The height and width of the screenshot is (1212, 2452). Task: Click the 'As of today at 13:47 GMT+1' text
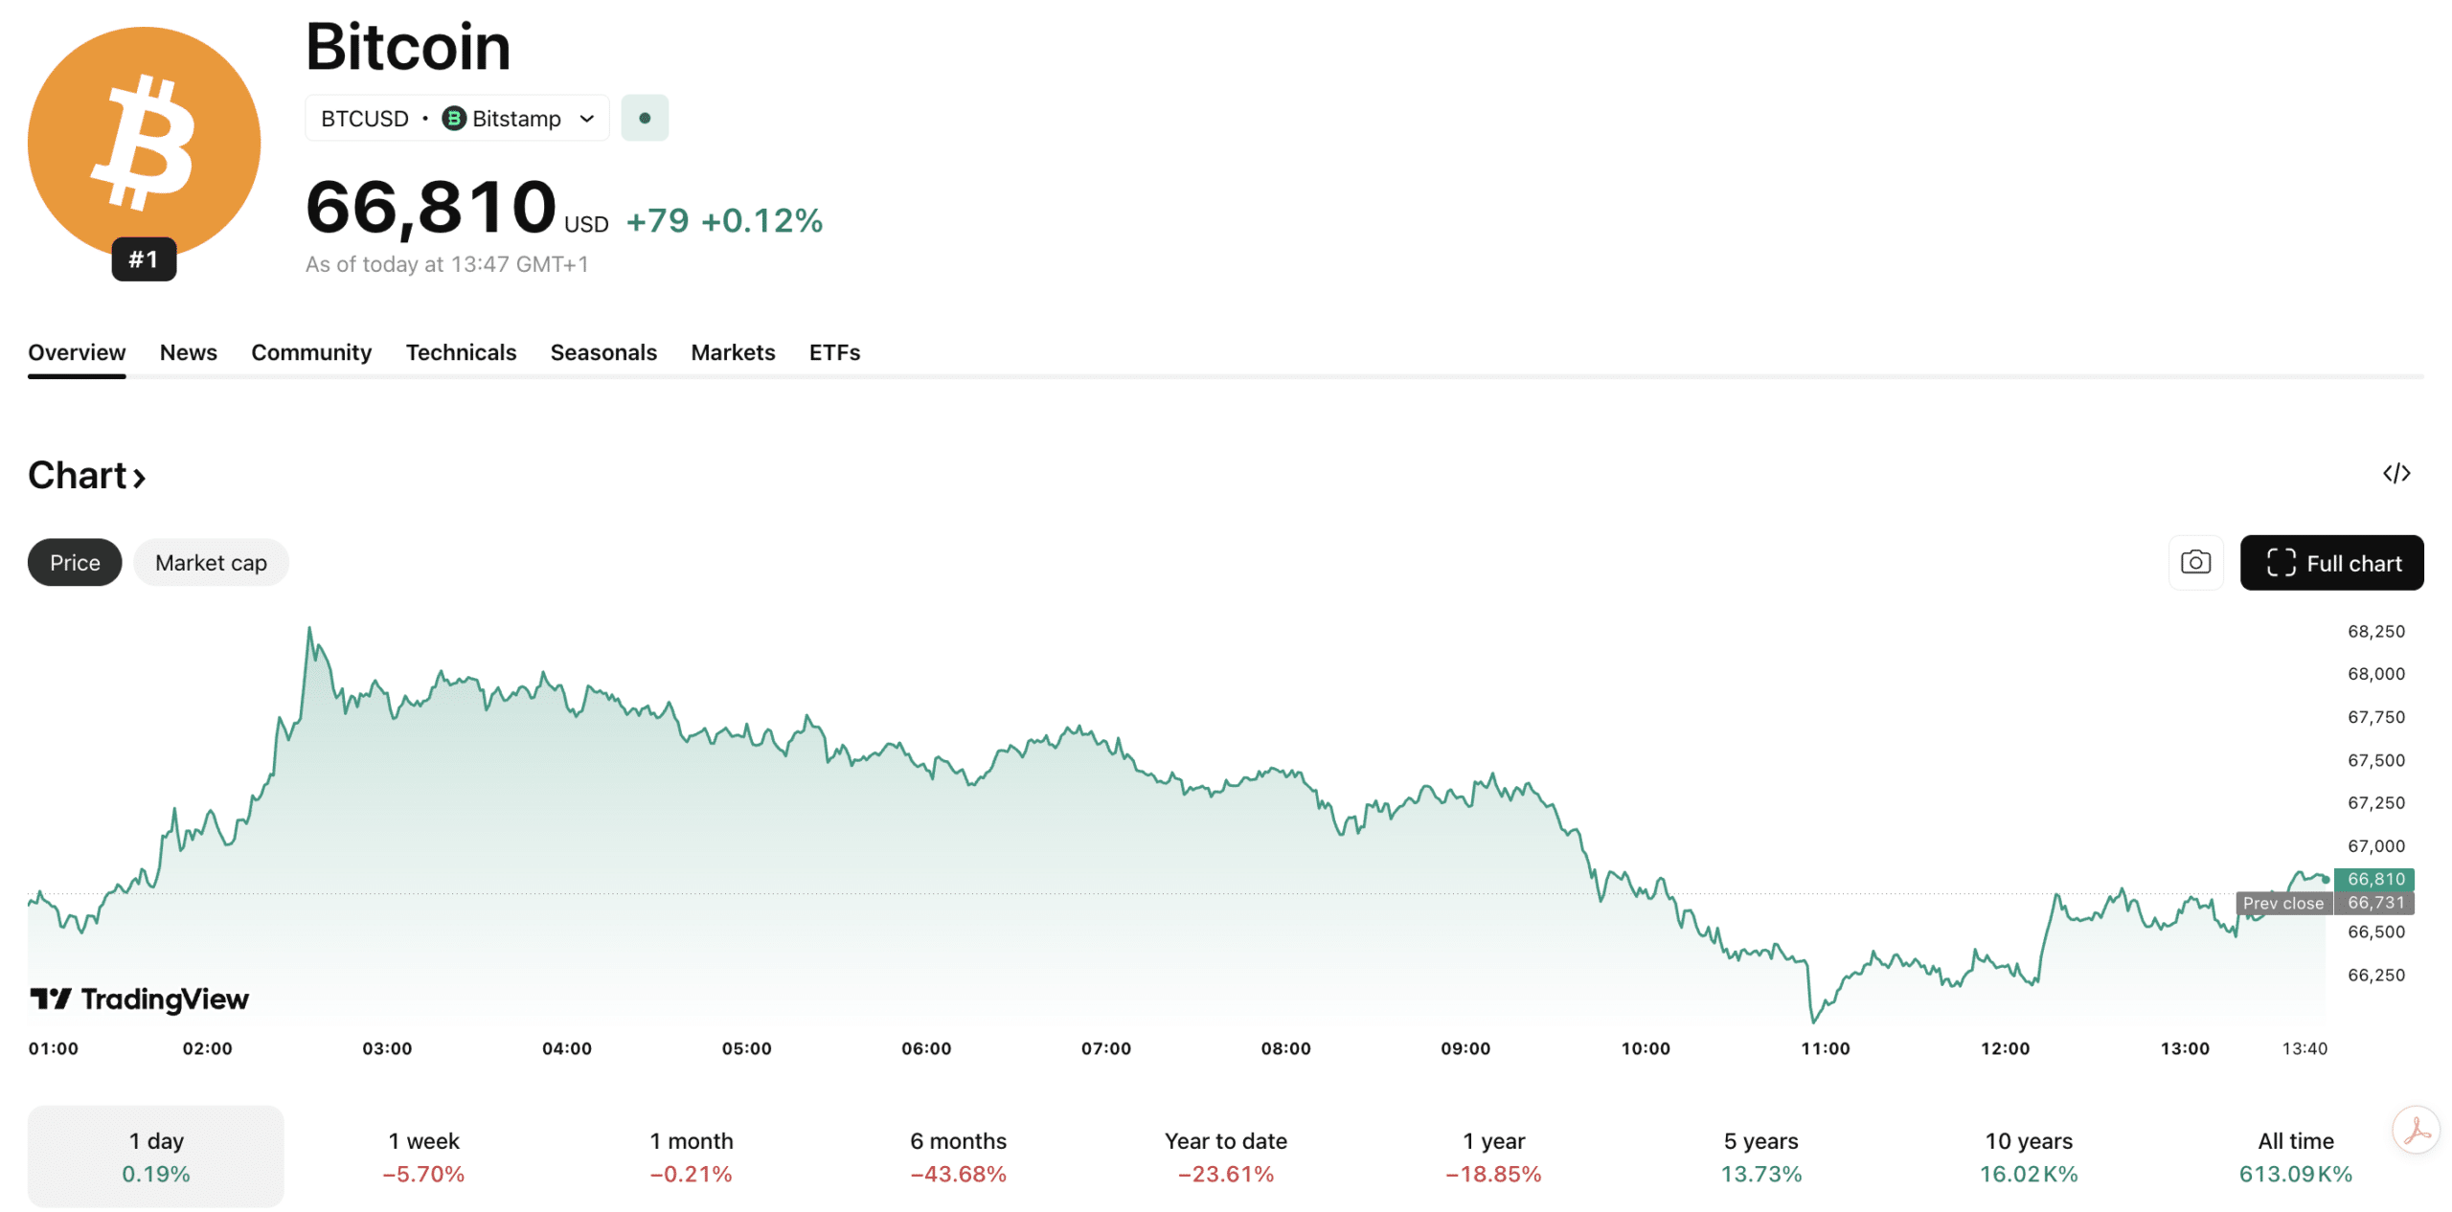[x=446, y=263]
